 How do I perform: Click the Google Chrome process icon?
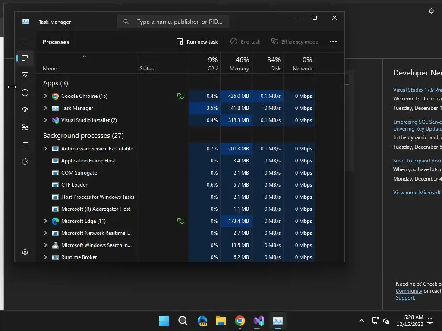coord(55,96)
